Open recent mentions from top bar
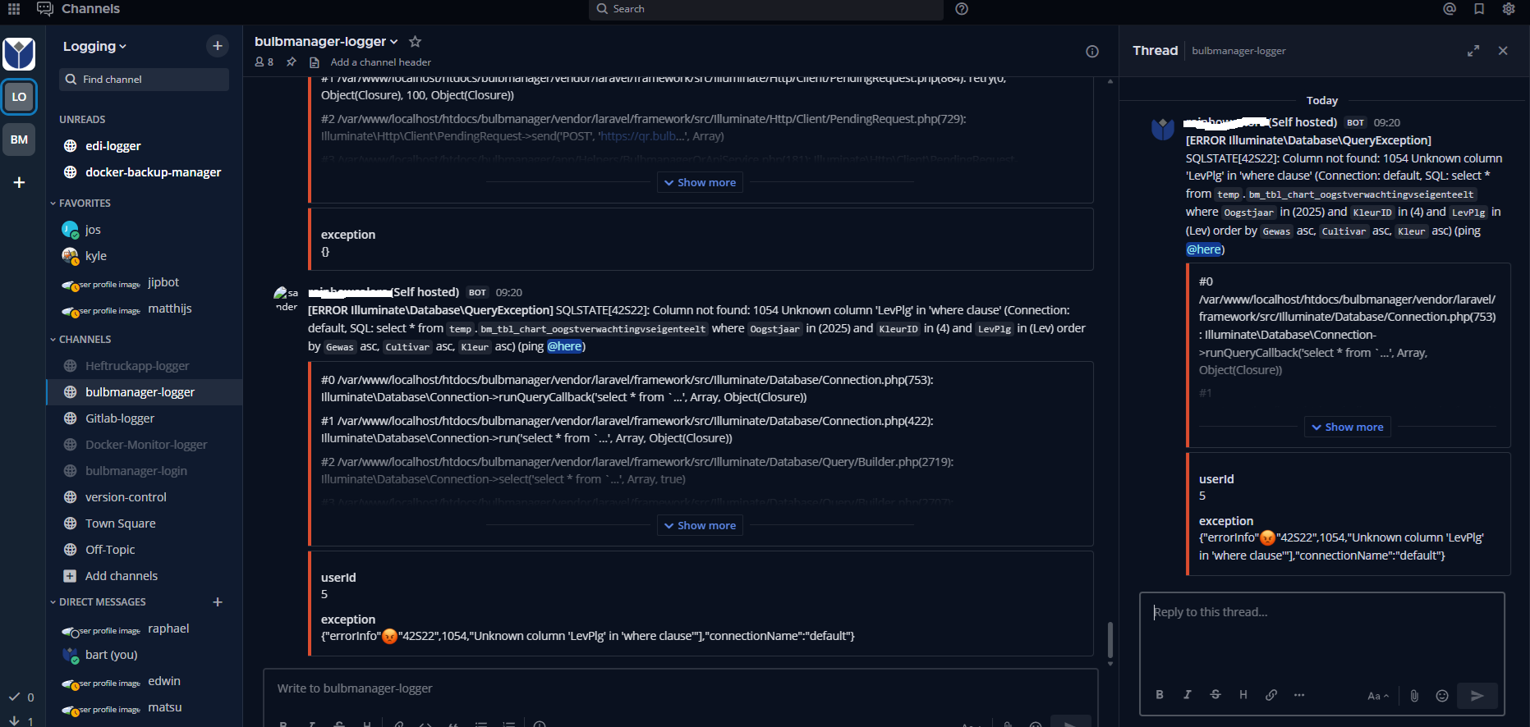 click(1450, 9)
